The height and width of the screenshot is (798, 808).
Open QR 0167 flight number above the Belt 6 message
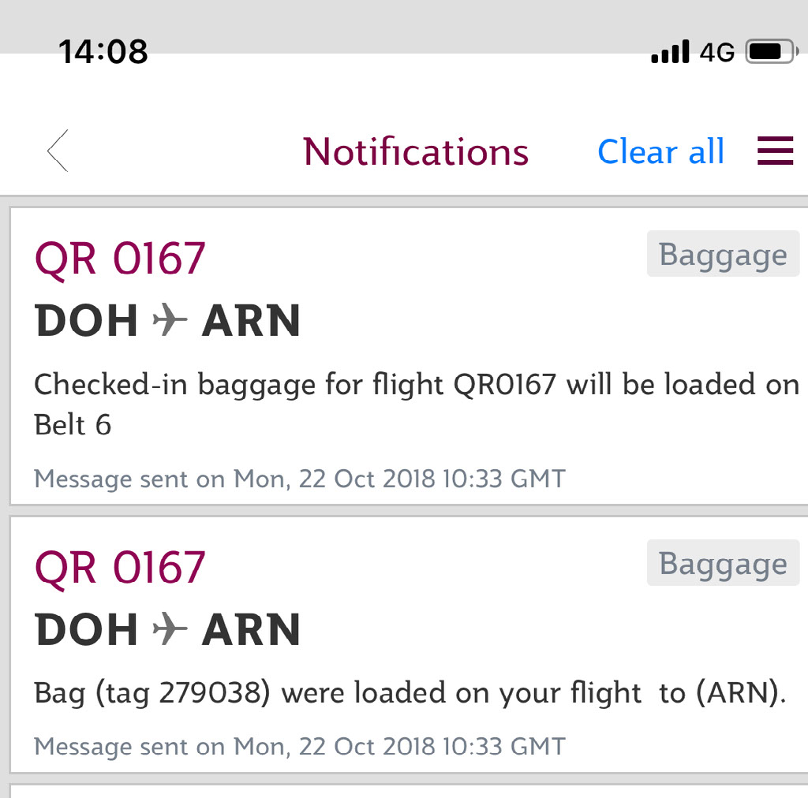tap(120, 259)
